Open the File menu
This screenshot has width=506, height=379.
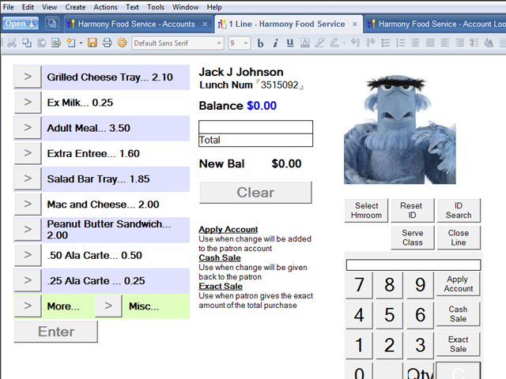(x=9, y=7)
